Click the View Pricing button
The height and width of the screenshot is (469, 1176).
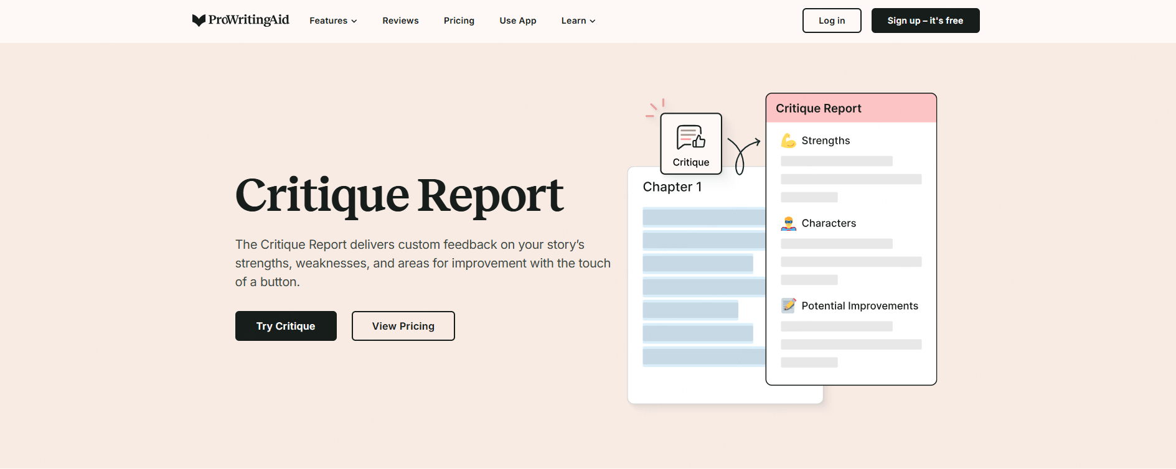pos(403,326)
